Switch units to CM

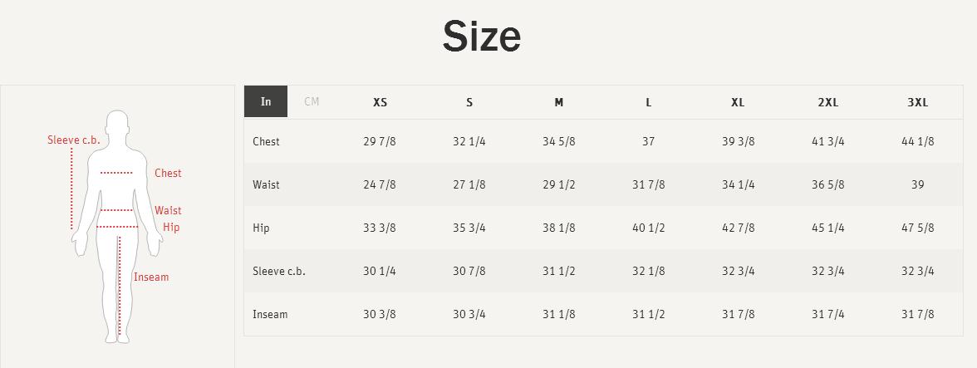(312, 101)
